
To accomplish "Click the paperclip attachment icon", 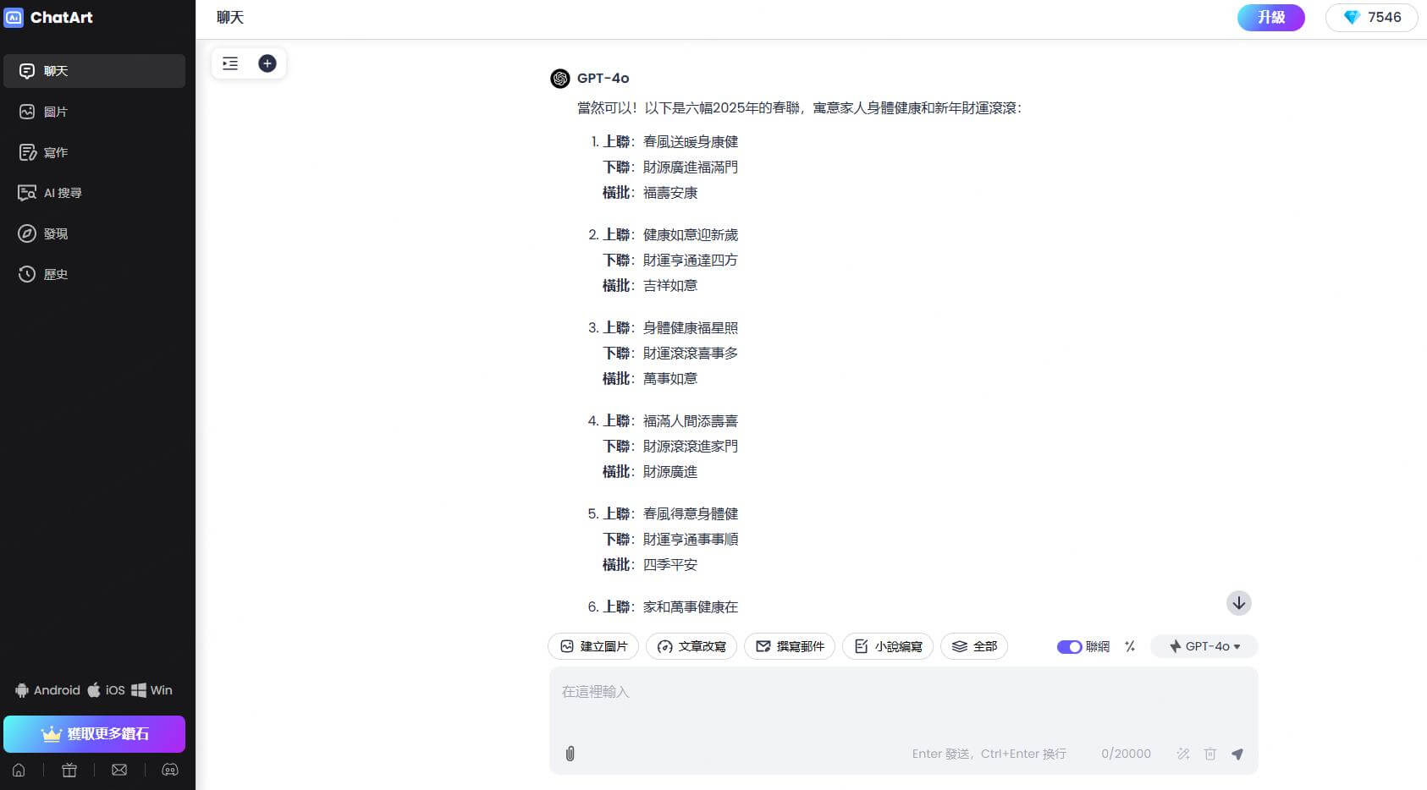I will coord(570,754).
